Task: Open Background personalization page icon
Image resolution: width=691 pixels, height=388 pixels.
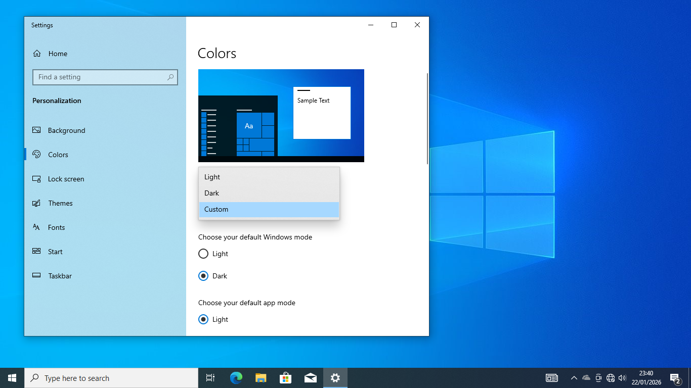Action: (x=36, y=130)
